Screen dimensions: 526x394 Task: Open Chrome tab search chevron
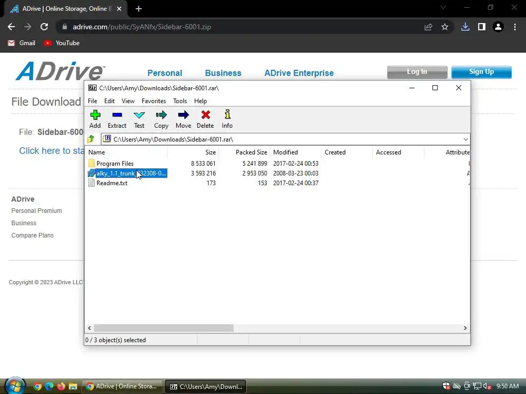(443, 7)
